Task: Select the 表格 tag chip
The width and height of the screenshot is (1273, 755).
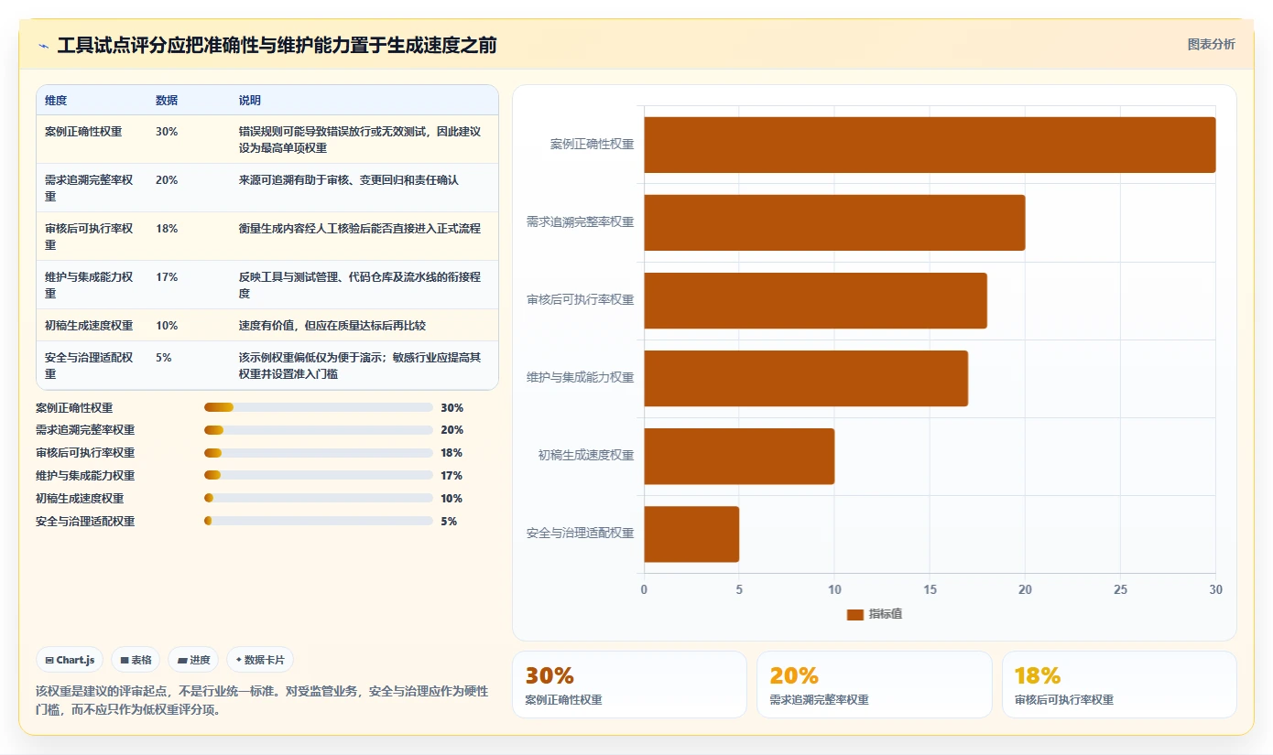Action: click(136, 660)
